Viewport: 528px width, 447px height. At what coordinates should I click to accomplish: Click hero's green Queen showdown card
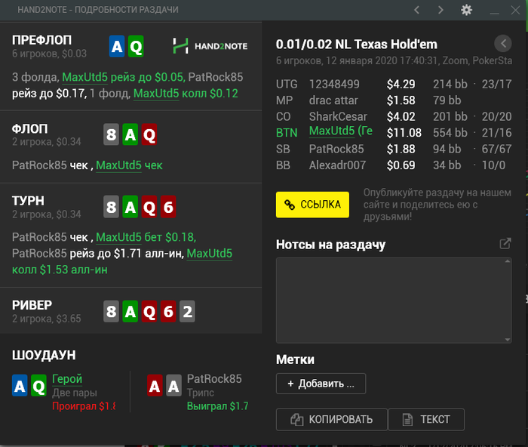pos(38,386)
